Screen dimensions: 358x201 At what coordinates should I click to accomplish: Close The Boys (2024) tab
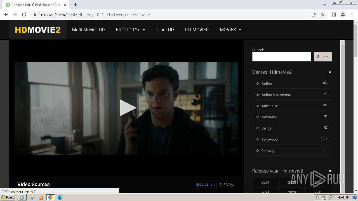click(x=65, y=5)
